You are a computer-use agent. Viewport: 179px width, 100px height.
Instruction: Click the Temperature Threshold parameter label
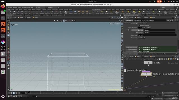click(x=131, y=47)
